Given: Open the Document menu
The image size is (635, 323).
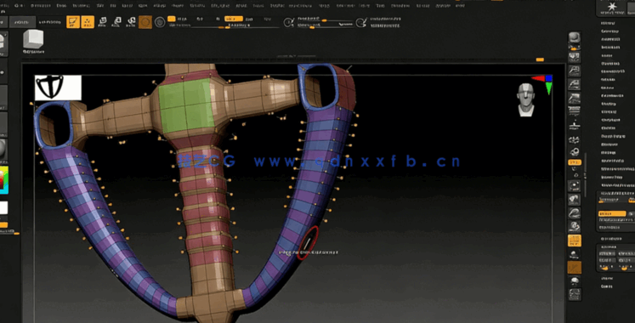Looking at the screenshot, I should coord(41,6).
